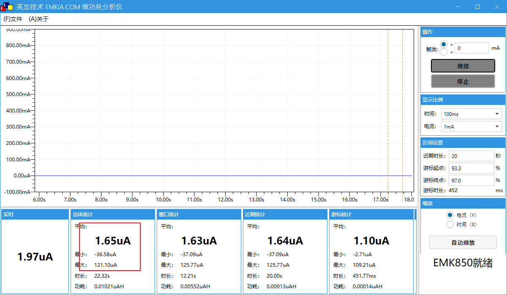Edit the 游标起点 percentage field
The width and height of the screenshot is (507, 295).
click(471, 168)
